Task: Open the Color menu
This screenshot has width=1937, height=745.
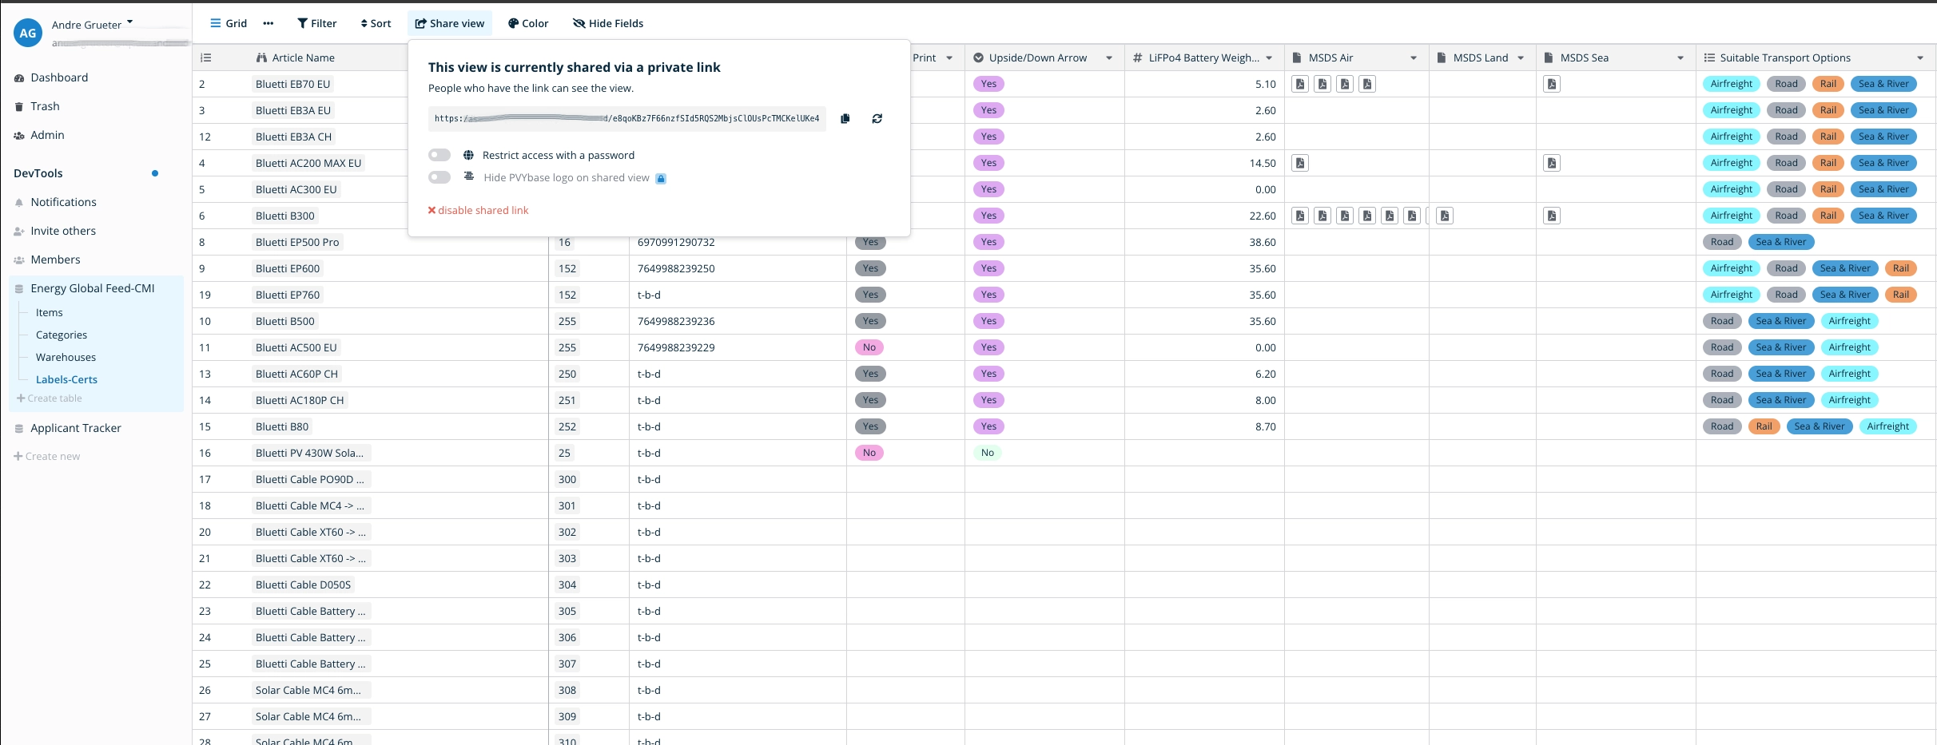Action: coord(528,23)
